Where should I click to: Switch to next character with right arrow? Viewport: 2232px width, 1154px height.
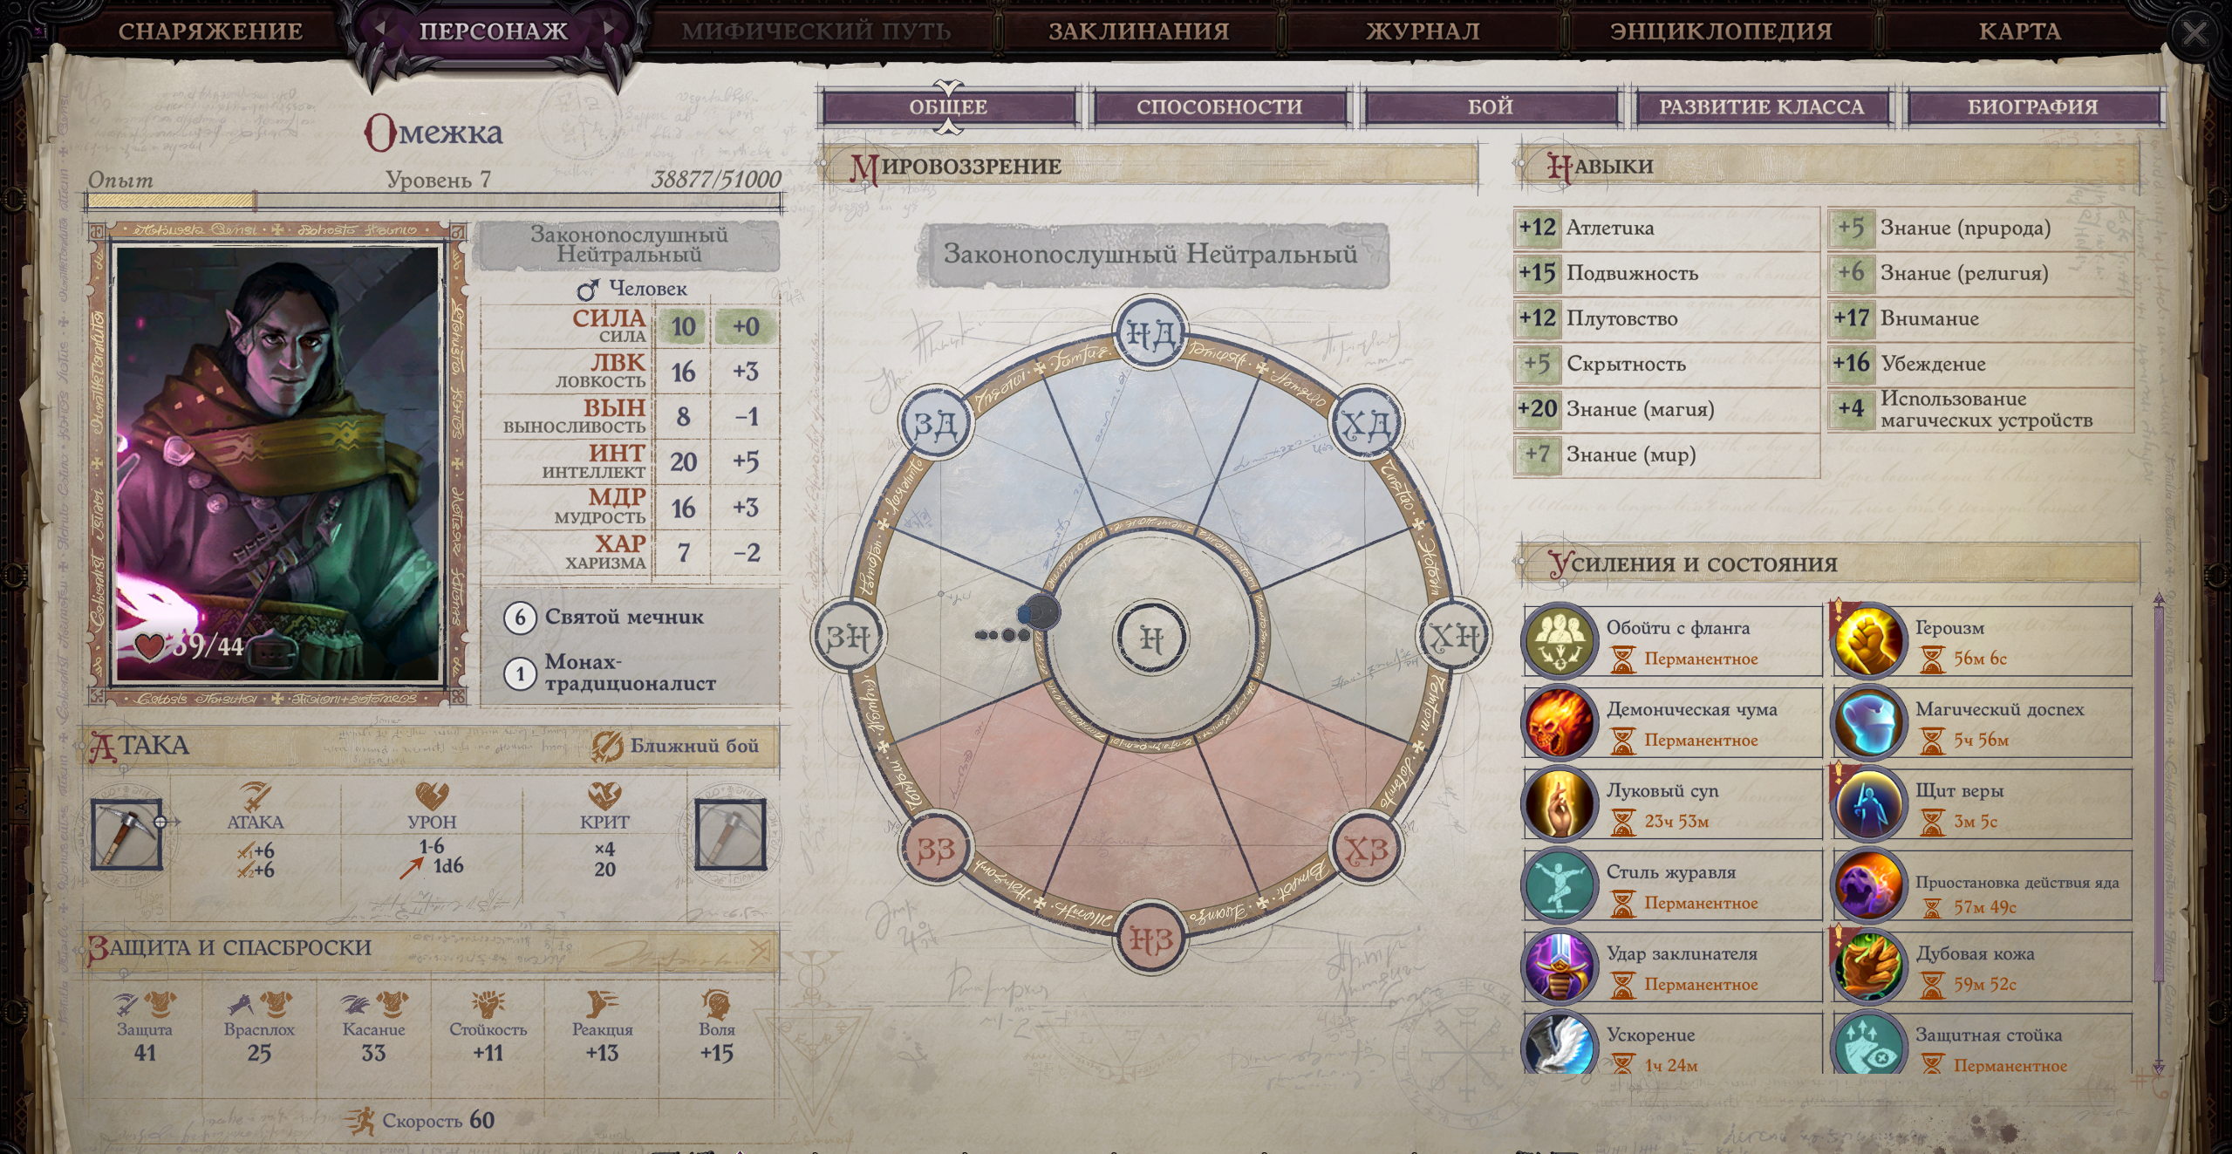(608, 29)
